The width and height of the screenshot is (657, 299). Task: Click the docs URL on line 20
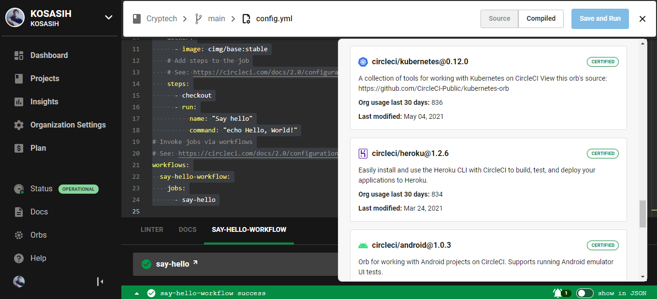coord(258,153)
